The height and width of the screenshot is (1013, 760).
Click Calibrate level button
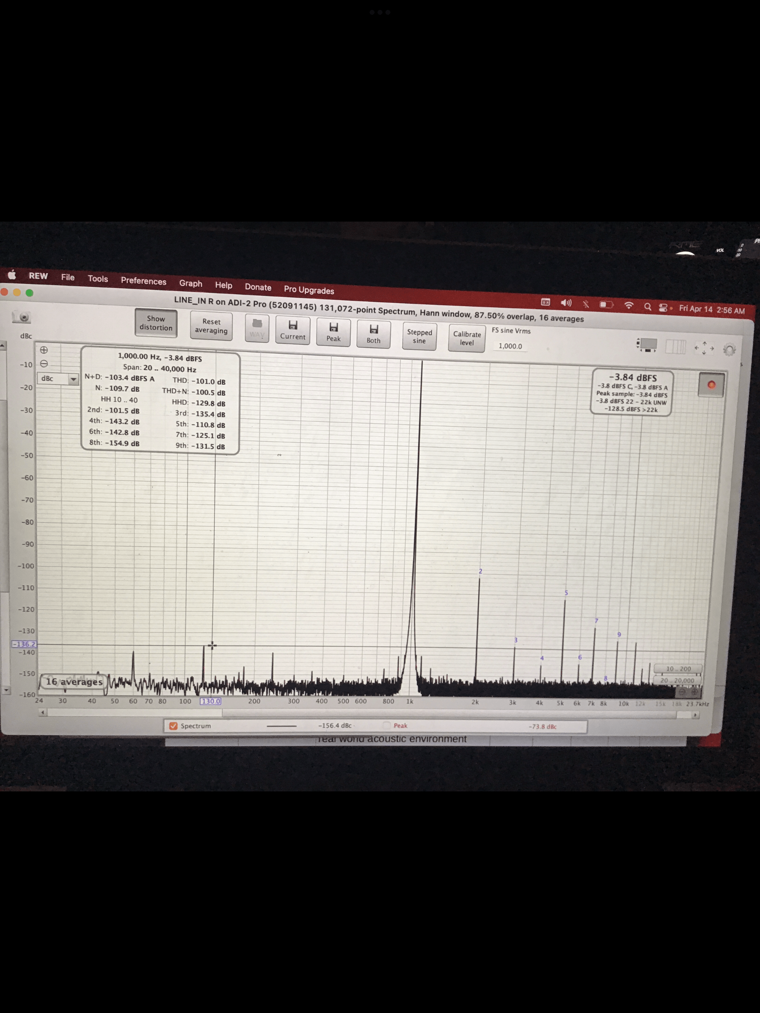(x=467, y=338)
